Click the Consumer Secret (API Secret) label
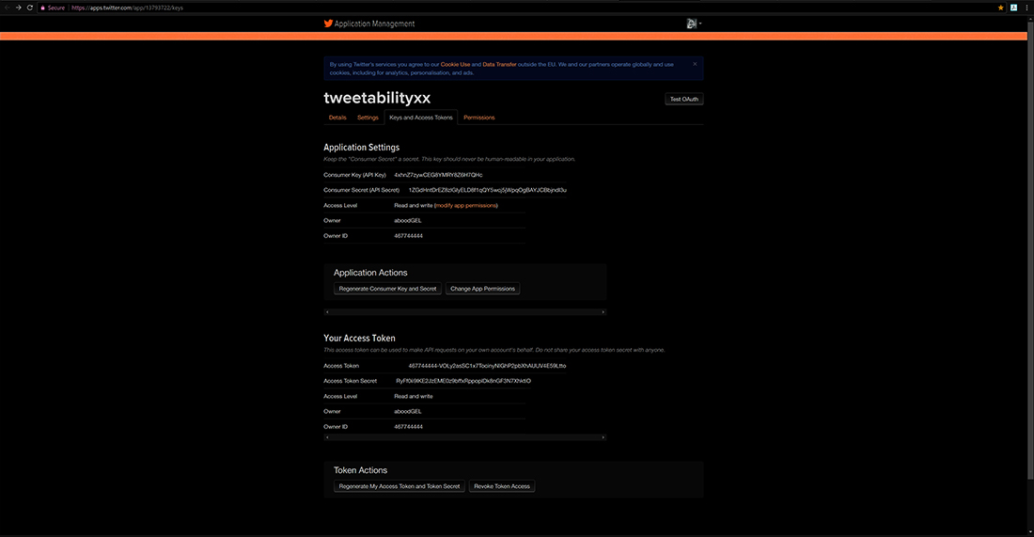 tap(361, 190)
